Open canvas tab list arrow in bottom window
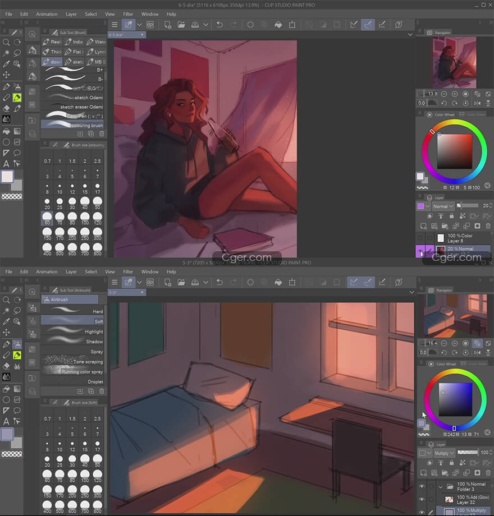This screenshot has width=494, height=516. pyautogui.click(x=411, y=292)
